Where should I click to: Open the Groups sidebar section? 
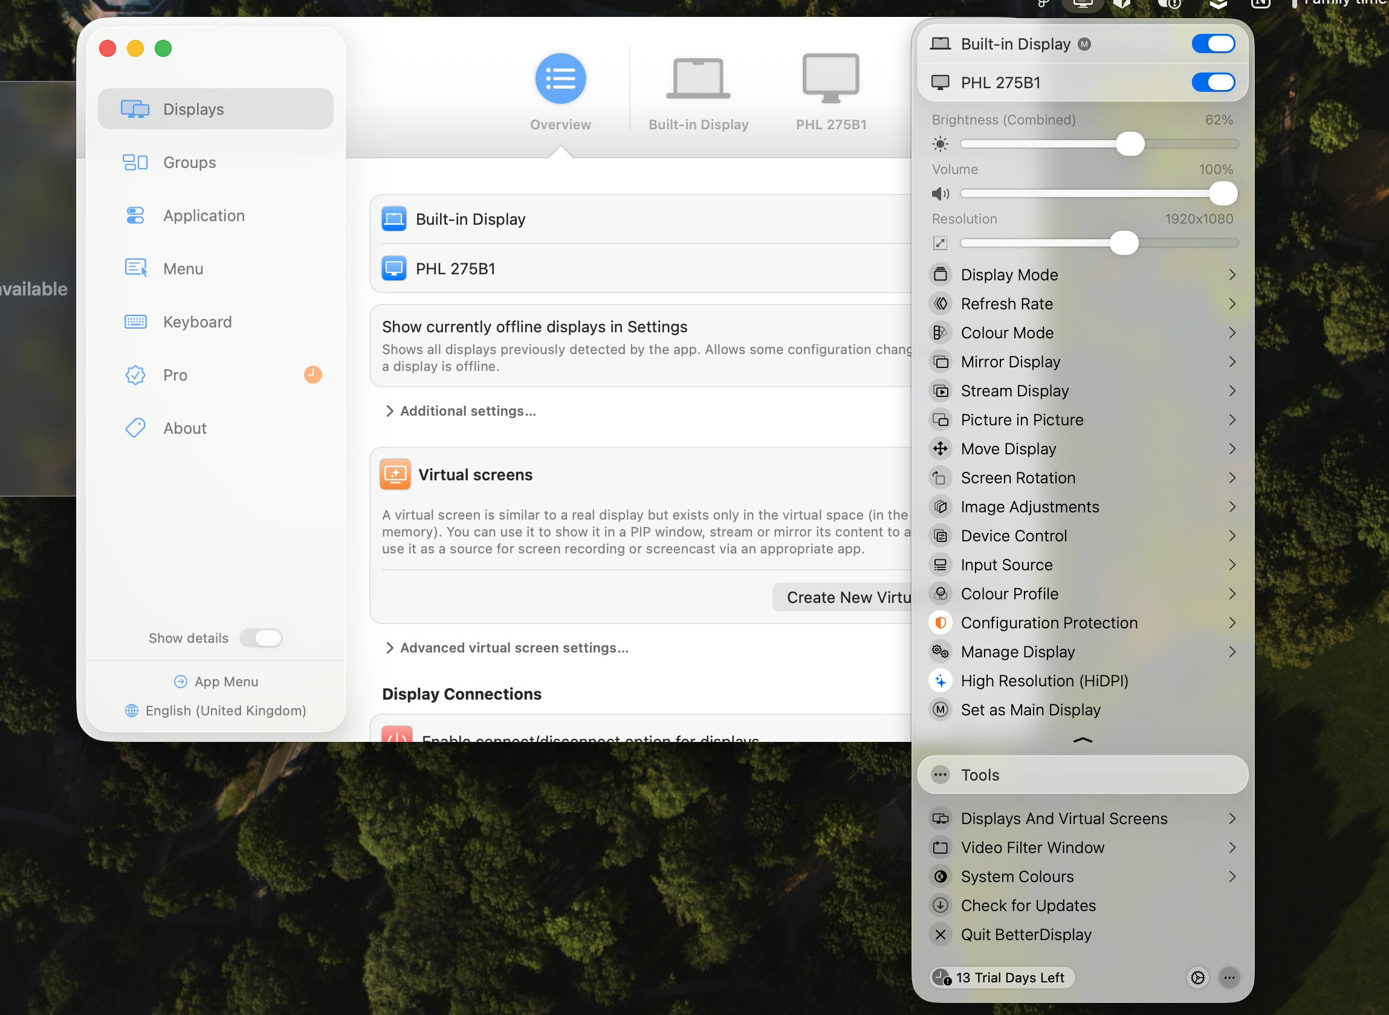[189, 161]
